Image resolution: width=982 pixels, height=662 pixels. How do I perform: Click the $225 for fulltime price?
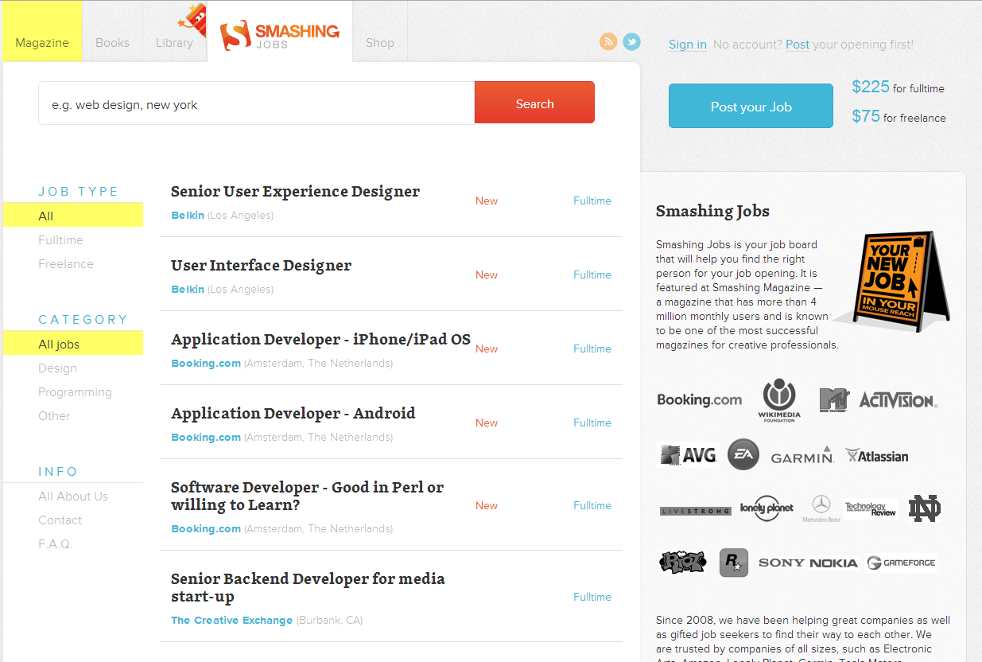point(898,87)
